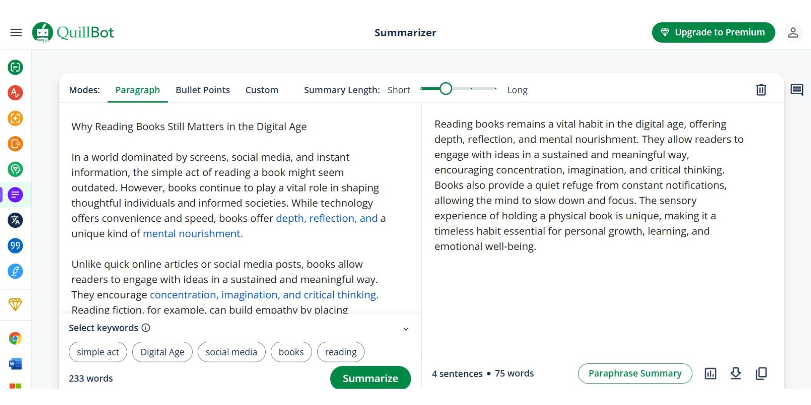Copy the summary using the copy icon
This screenshot has width=811, height=405.
point(761,373)
